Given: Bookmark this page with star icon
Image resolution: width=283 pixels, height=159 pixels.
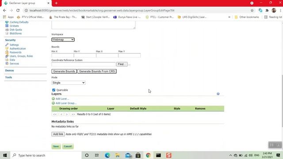Looking at the screenshot, I should pyautogui.click(x=252, y=11).
